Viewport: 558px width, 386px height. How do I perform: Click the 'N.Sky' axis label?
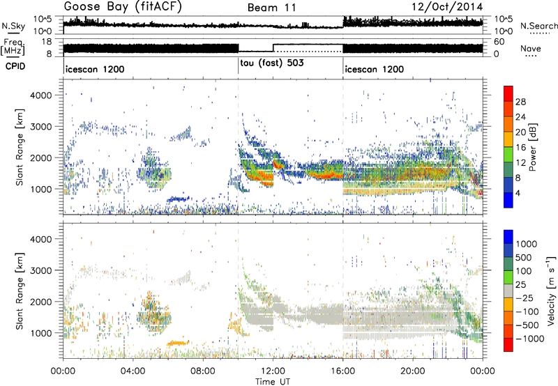13,26
